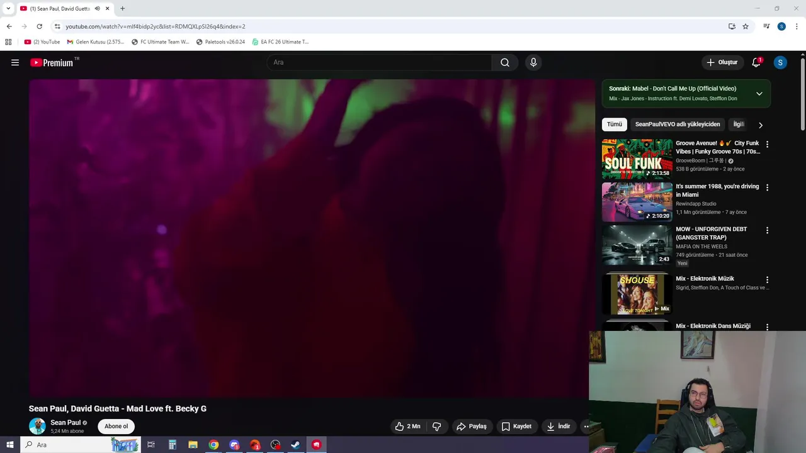Click the Kaydet save button
The height and width of the screenshot is (453, 806).
click(516, 426)
